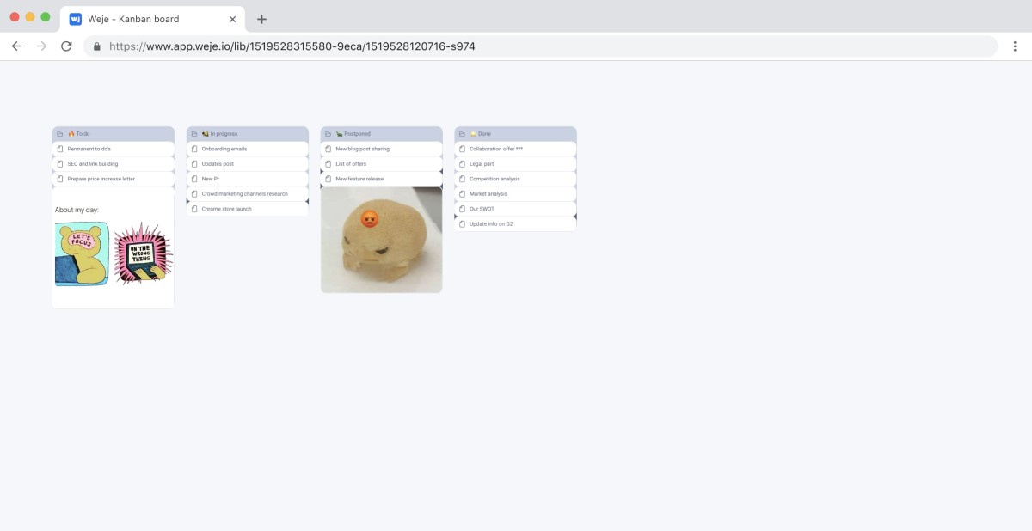Viewport: 1032px width, 531px height.
Task: Reload the page with the refresh icon
Action: click(66, 46)
